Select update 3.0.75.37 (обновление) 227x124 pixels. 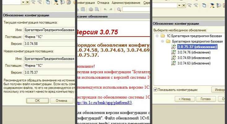click(197, 47)
